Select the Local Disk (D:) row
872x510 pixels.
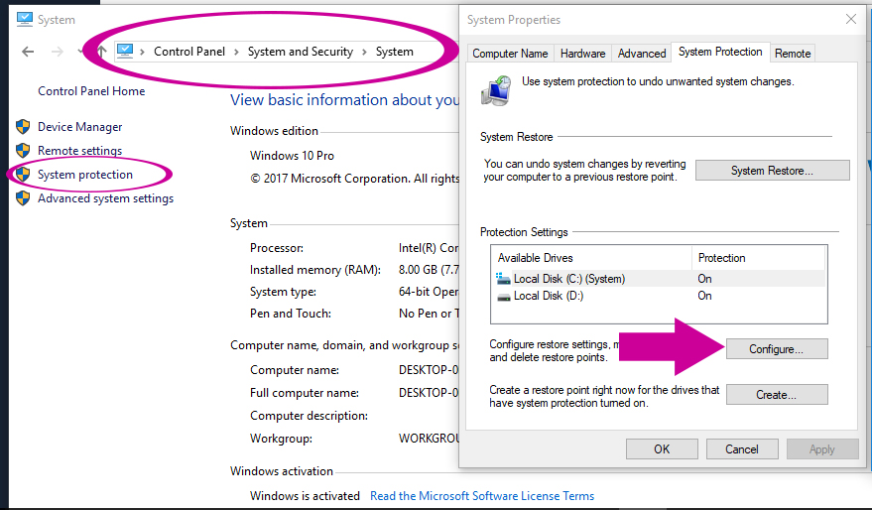tap(659, 296)
